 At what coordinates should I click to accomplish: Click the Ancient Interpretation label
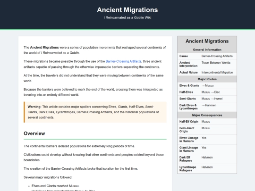[188, 64]
